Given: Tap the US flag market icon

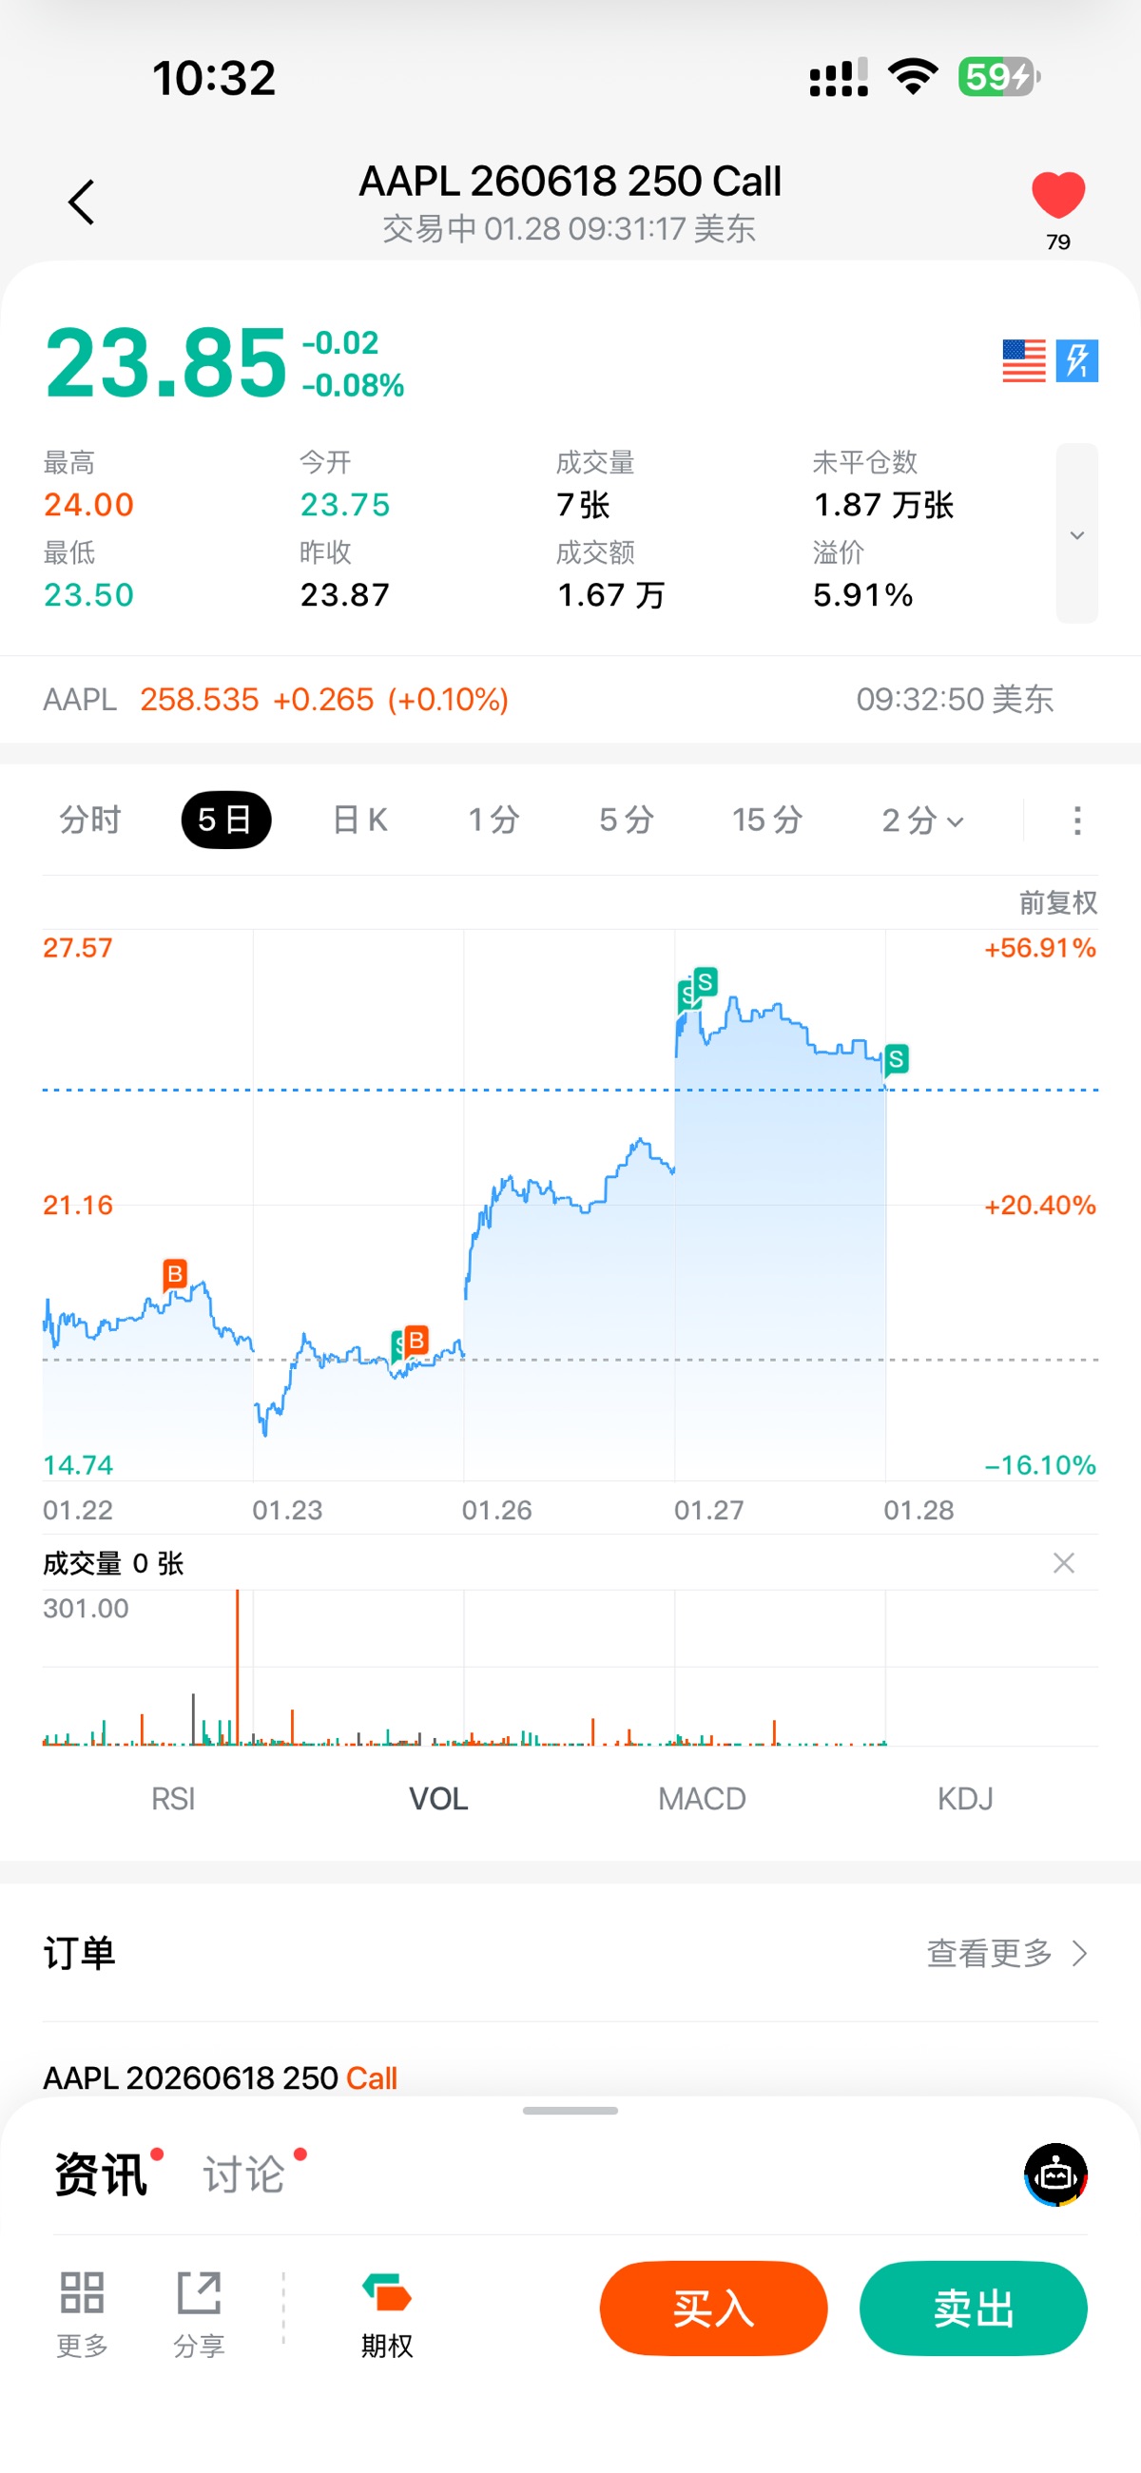Looking at the screenshot, I should tap(1023, 361).
